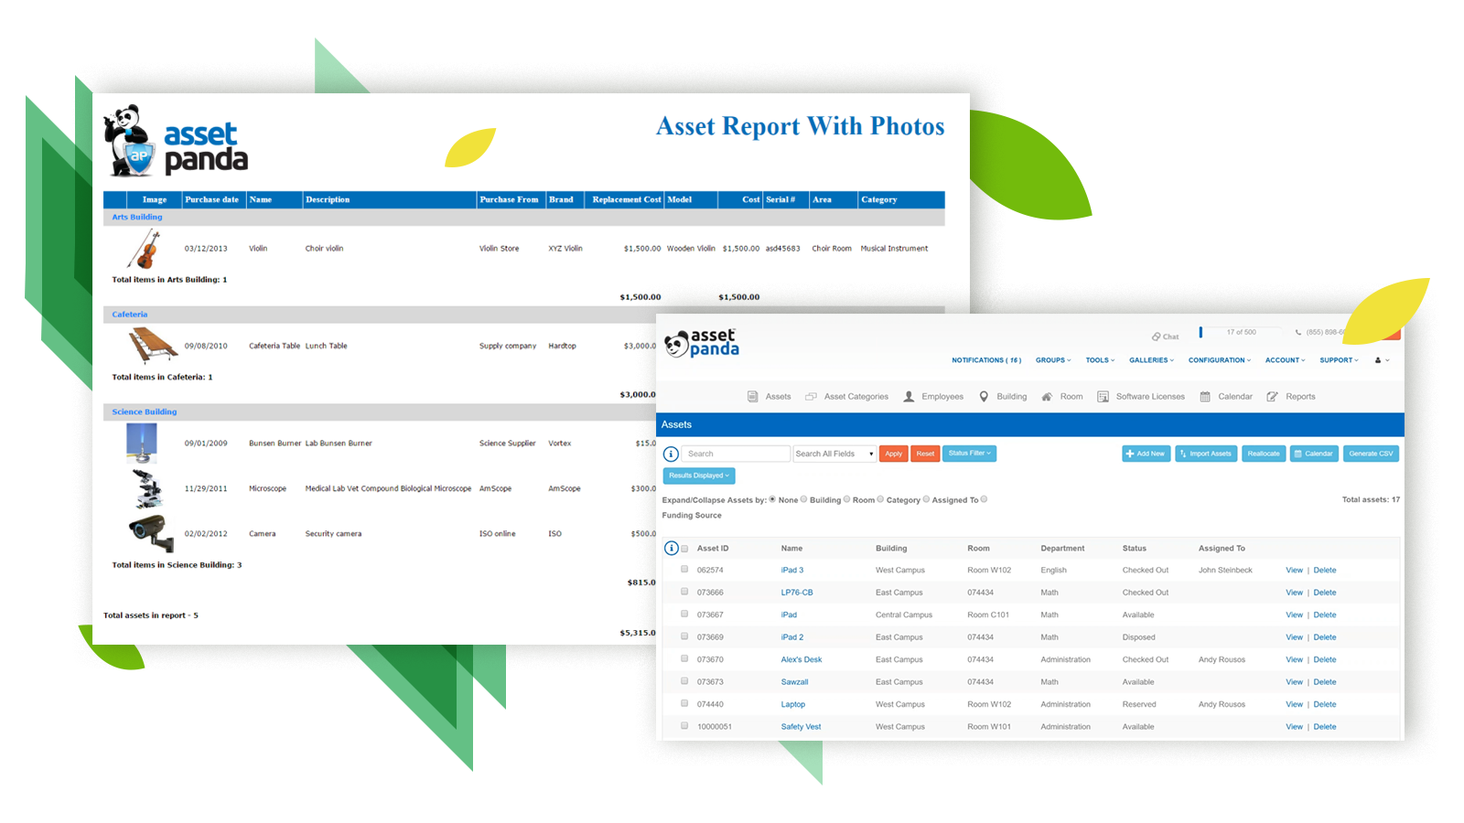Click the Reset button
The image size is (1464, 823).
click(x=925, y=454)
